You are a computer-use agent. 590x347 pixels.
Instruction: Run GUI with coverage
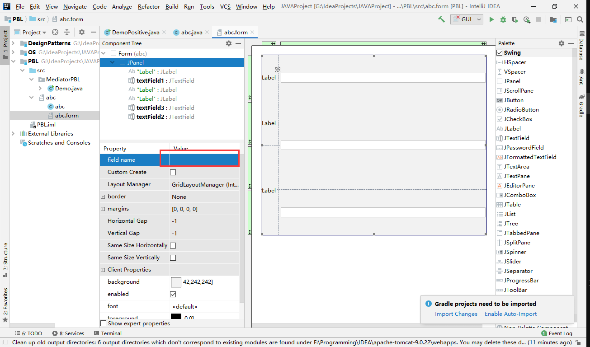[x=514, y=19]
